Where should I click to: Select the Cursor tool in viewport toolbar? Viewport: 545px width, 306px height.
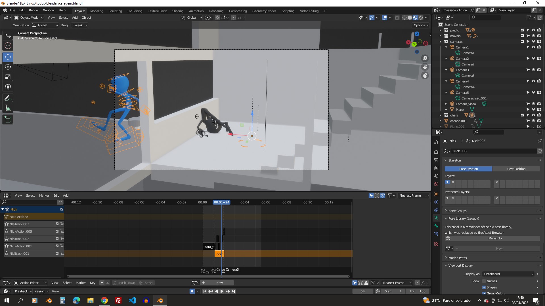[8, 46]
